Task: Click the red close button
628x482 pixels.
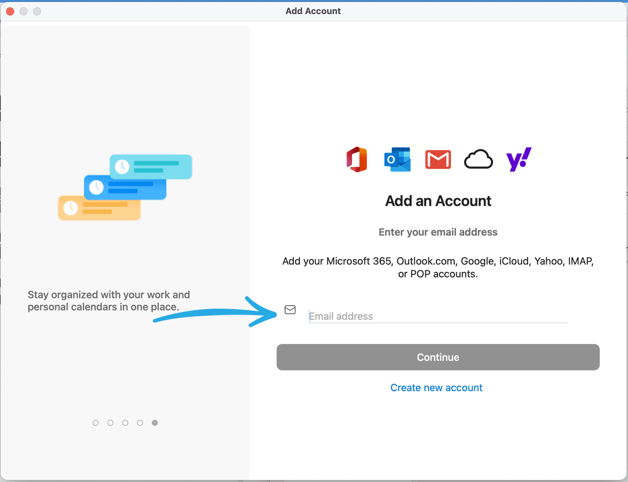Action: pyautogui.click(x=9, y=11)
